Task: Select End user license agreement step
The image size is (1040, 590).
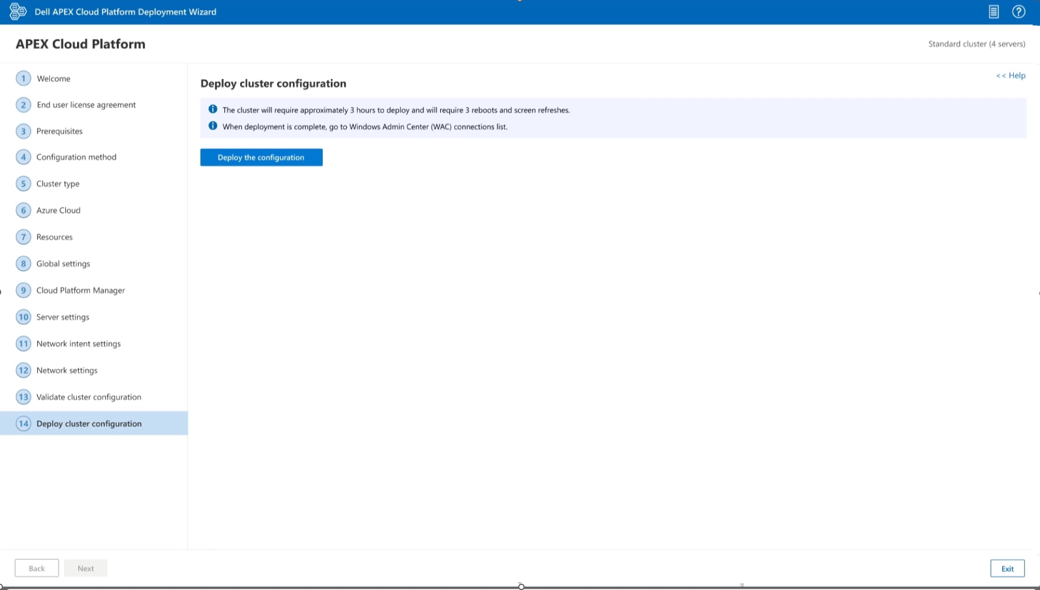Action: pos(86,105)
